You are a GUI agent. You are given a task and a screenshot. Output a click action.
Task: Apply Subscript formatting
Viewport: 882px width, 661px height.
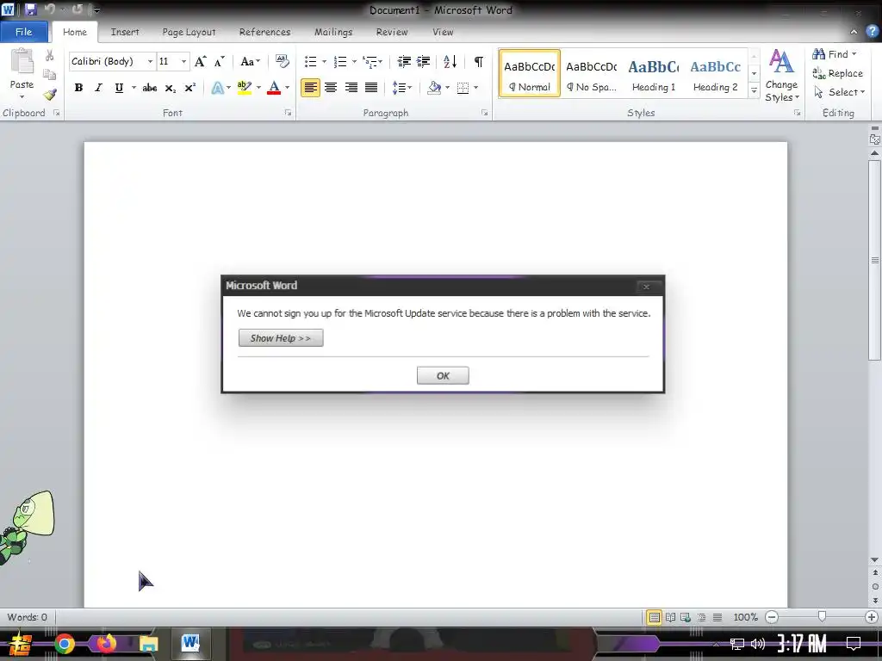(170, 89)
